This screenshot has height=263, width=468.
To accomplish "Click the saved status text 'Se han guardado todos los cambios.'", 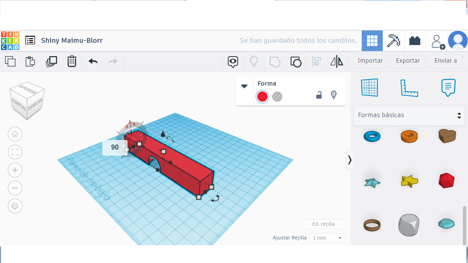I will 298,41.
